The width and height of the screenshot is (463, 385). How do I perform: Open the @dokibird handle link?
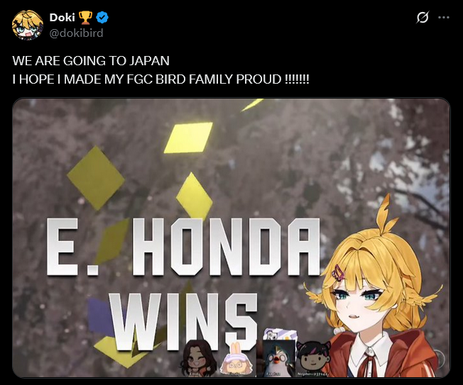76,33
